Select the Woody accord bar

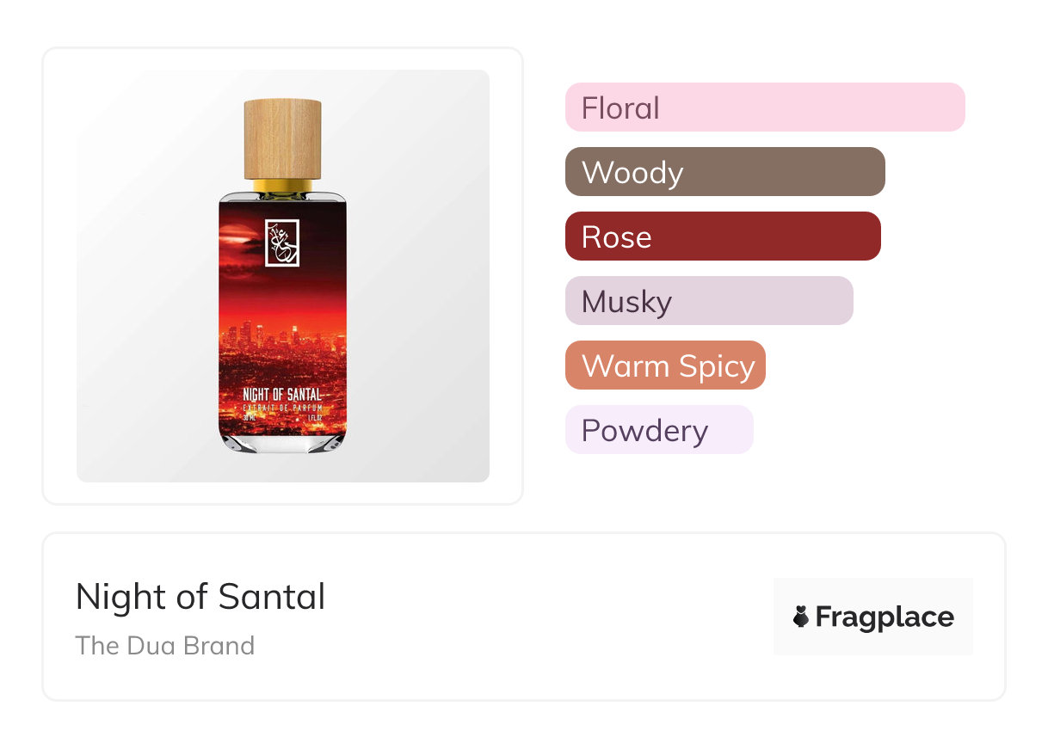(724, 172)
